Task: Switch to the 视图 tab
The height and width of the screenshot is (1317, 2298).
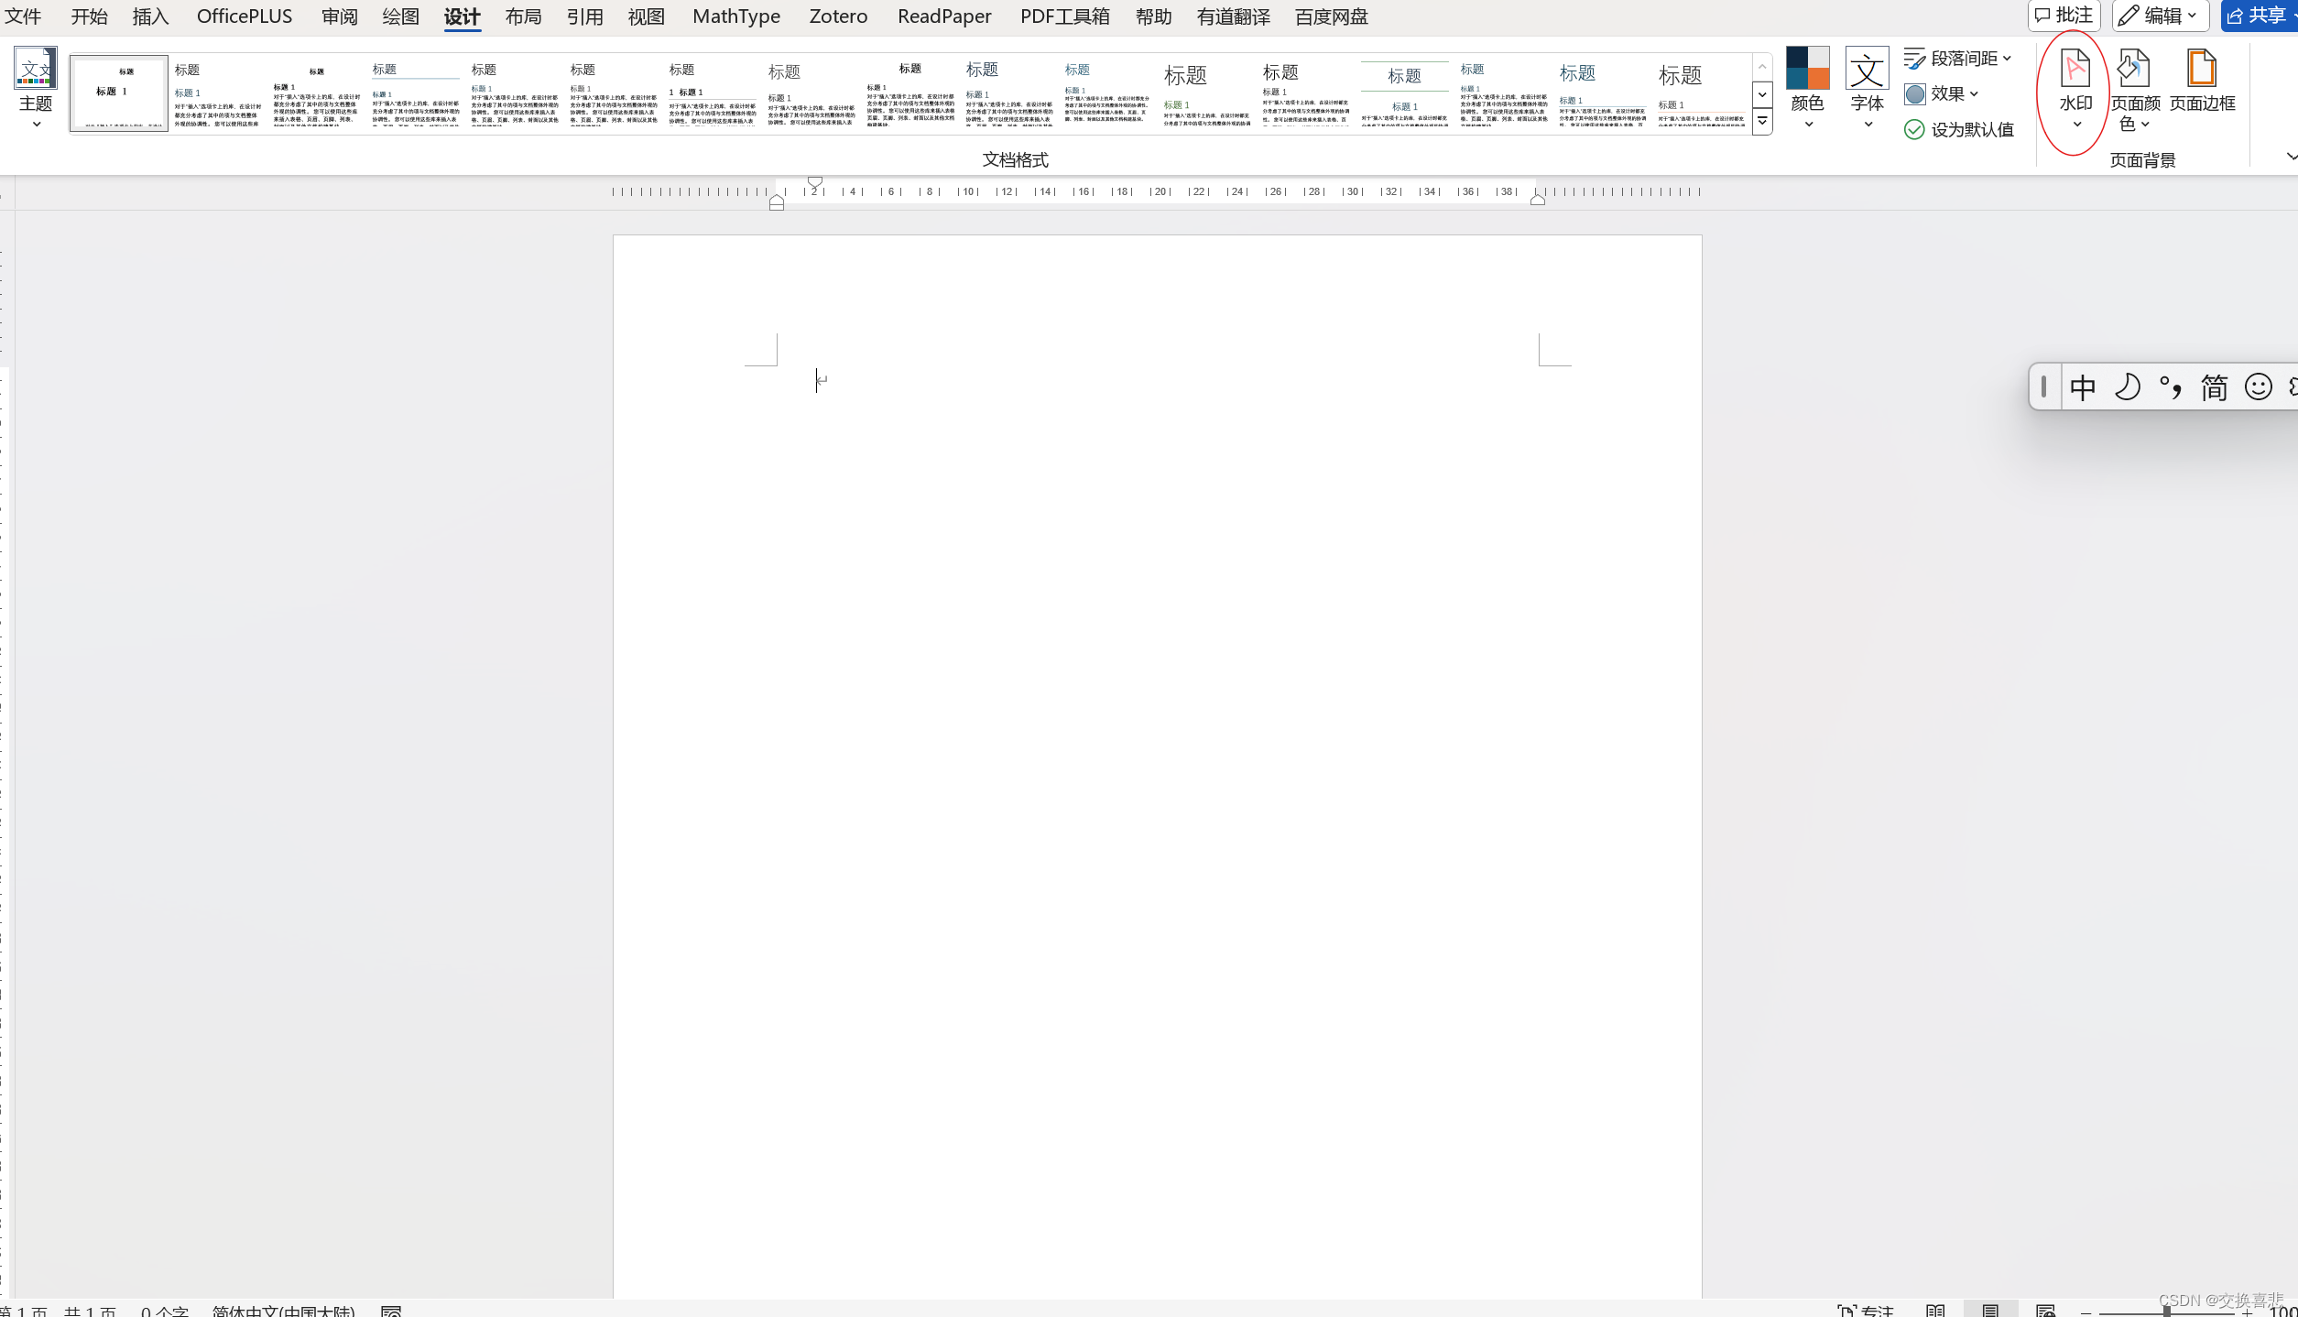Action: tap(646, 16)
